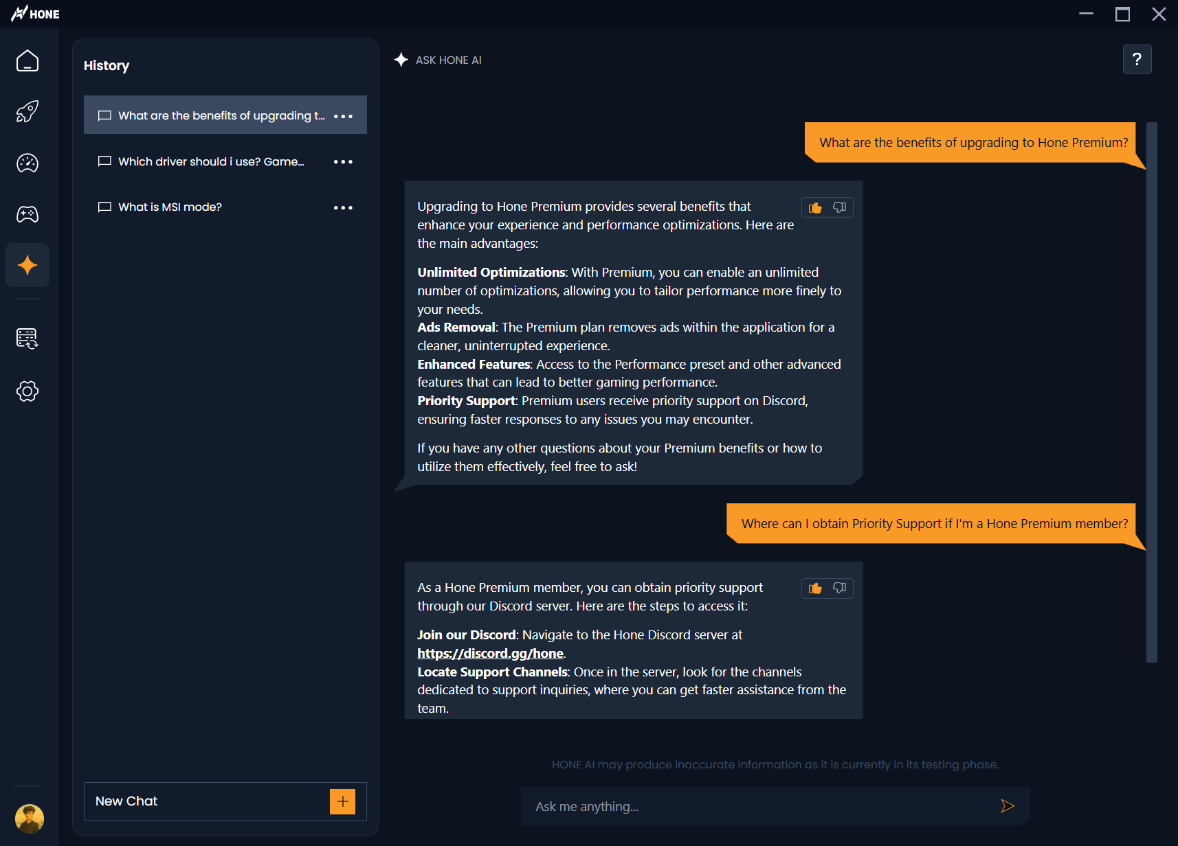Viewport: 1178px width, 846px height.
Task: Thumbs up the Priority Support answer
Action: coord(816,588)
